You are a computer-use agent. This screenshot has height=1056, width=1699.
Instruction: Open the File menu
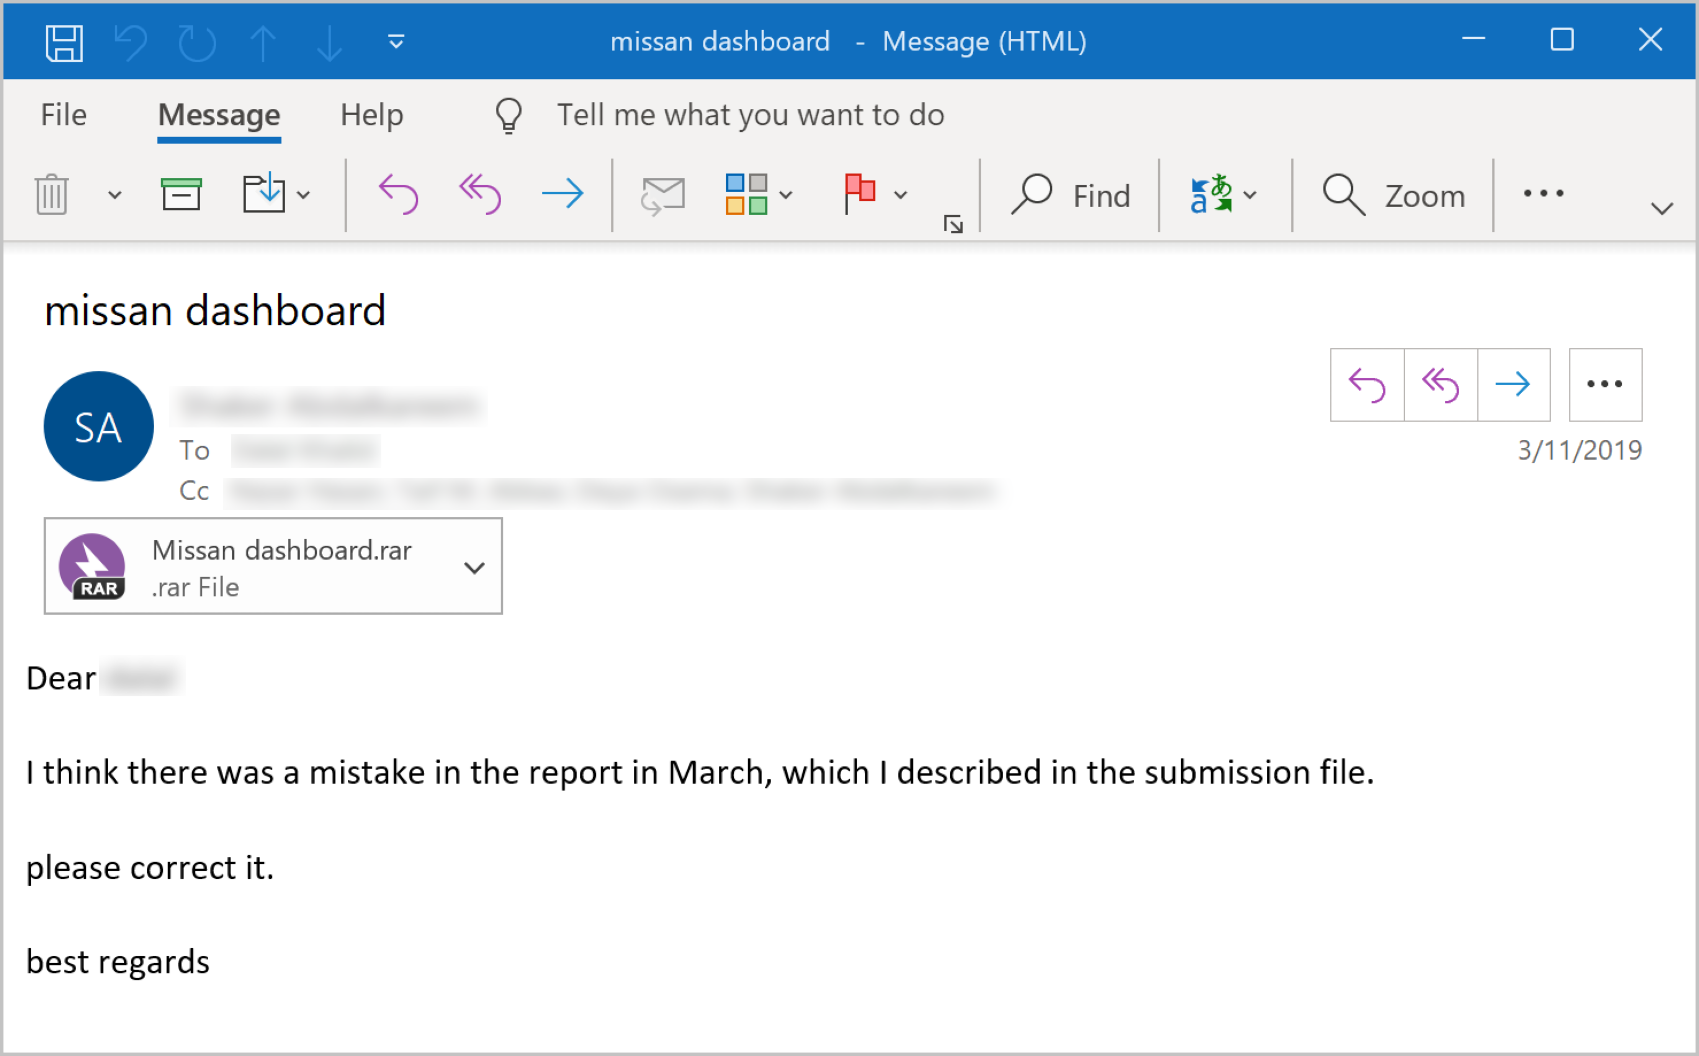(64, 115)
